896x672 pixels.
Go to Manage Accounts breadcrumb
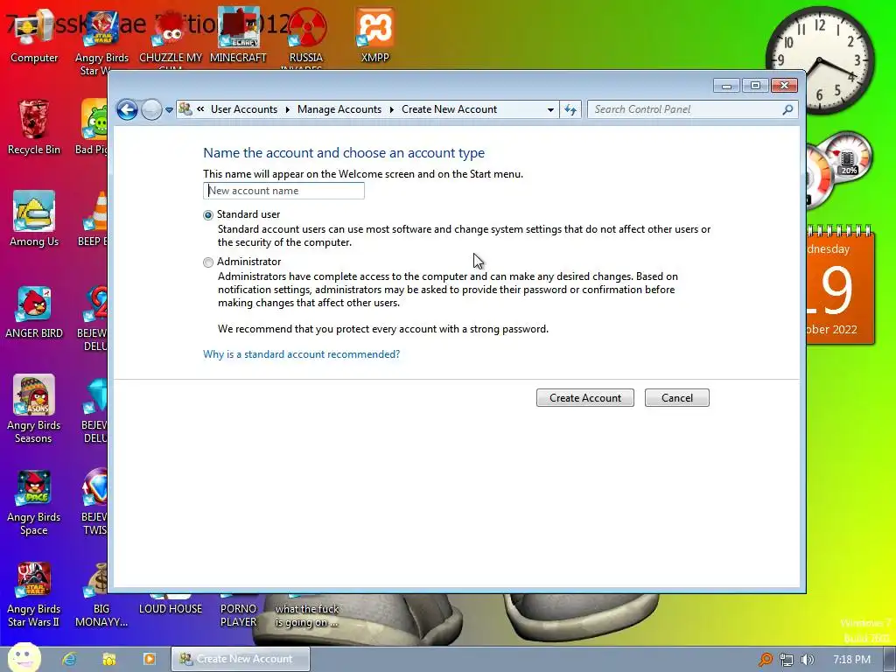coord(339,109)
